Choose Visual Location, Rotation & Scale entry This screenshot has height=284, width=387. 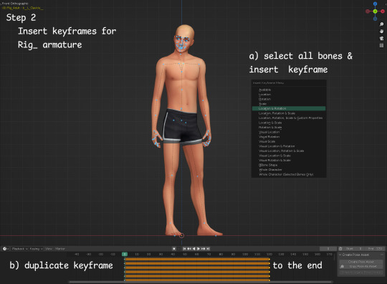click(x=289, y=151)
